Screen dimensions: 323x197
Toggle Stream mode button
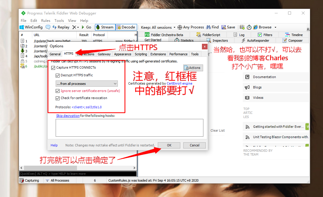pyautogui.click(x=105, y=27)
